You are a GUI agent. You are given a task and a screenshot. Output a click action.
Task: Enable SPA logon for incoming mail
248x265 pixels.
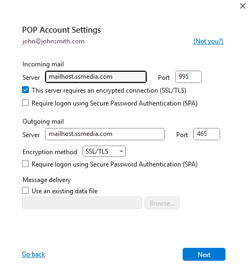(25, 103)
